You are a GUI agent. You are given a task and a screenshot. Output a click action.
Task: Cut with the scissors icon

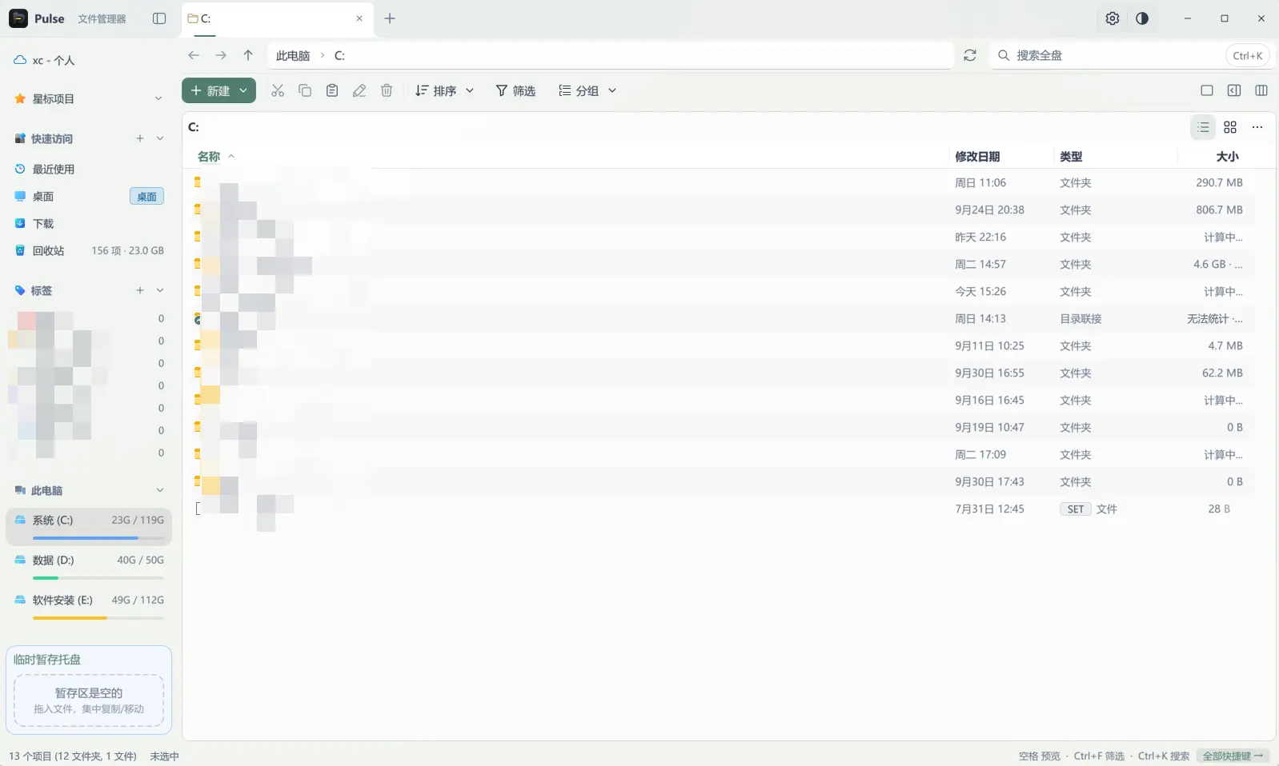(x=278, y=90)
